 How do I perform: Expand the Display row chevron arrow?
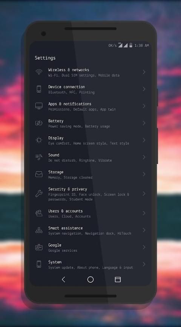(x=144, y=140)
